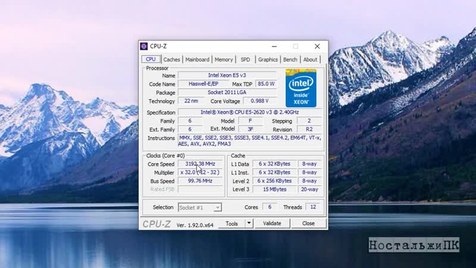The width and height of the screenshot is (476, 268).
Task: Open the Socket #1 selection dropdown
Action: tap(200, 207)
